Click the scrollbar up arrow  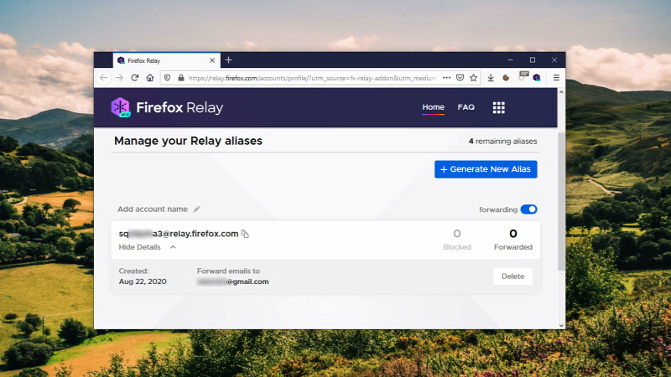(561, 92)
